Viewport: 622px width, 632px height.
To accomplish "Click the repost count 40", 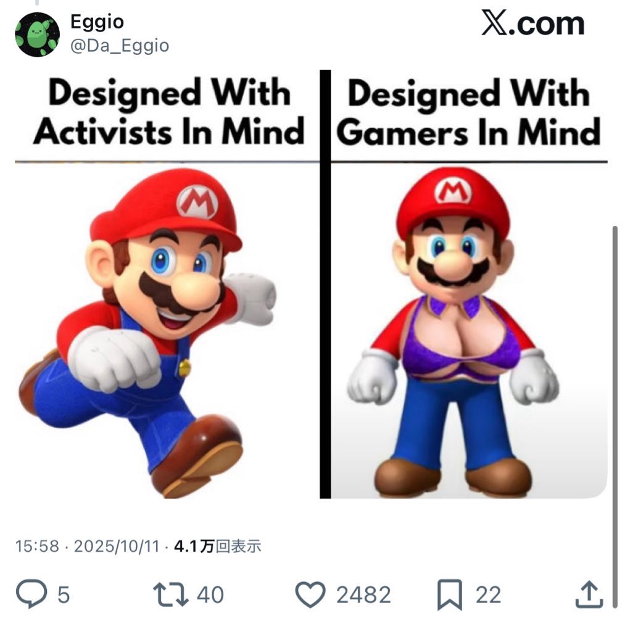I will (210, 595).
